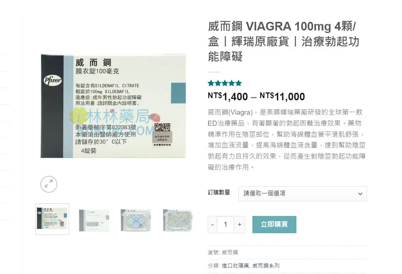Select the foil blister back thumbnail
Image resolution: width=402 pixels, height=274 pixels.
click(x=178, y=220)
